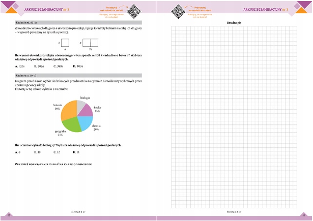Viewport: 313px width, 221px height.
Task: Click 'Przeczytaj wskazówki do zadań' on left page
Action: coord(111,9)
